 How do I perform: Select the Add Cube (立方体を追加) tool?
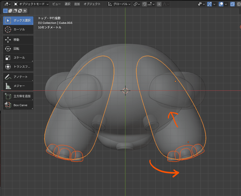[x=18, y=96]
